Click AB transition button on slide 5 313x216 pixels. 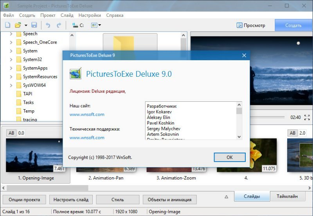292,133
